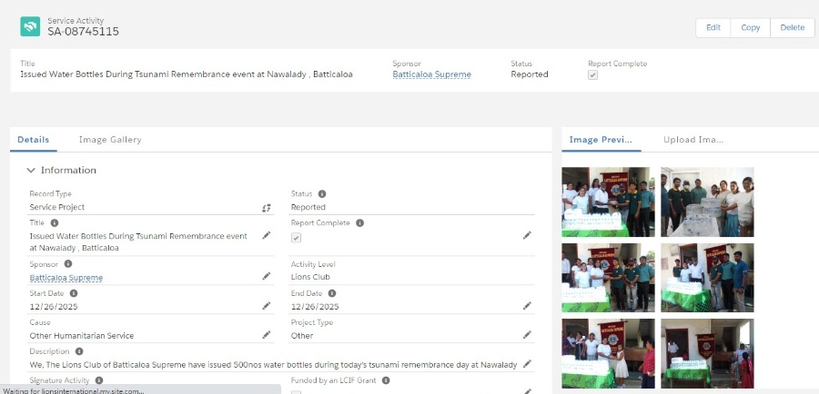Edit the Title field with pencil icon
This screenshot has width=819, height=394.
(267, 236)
